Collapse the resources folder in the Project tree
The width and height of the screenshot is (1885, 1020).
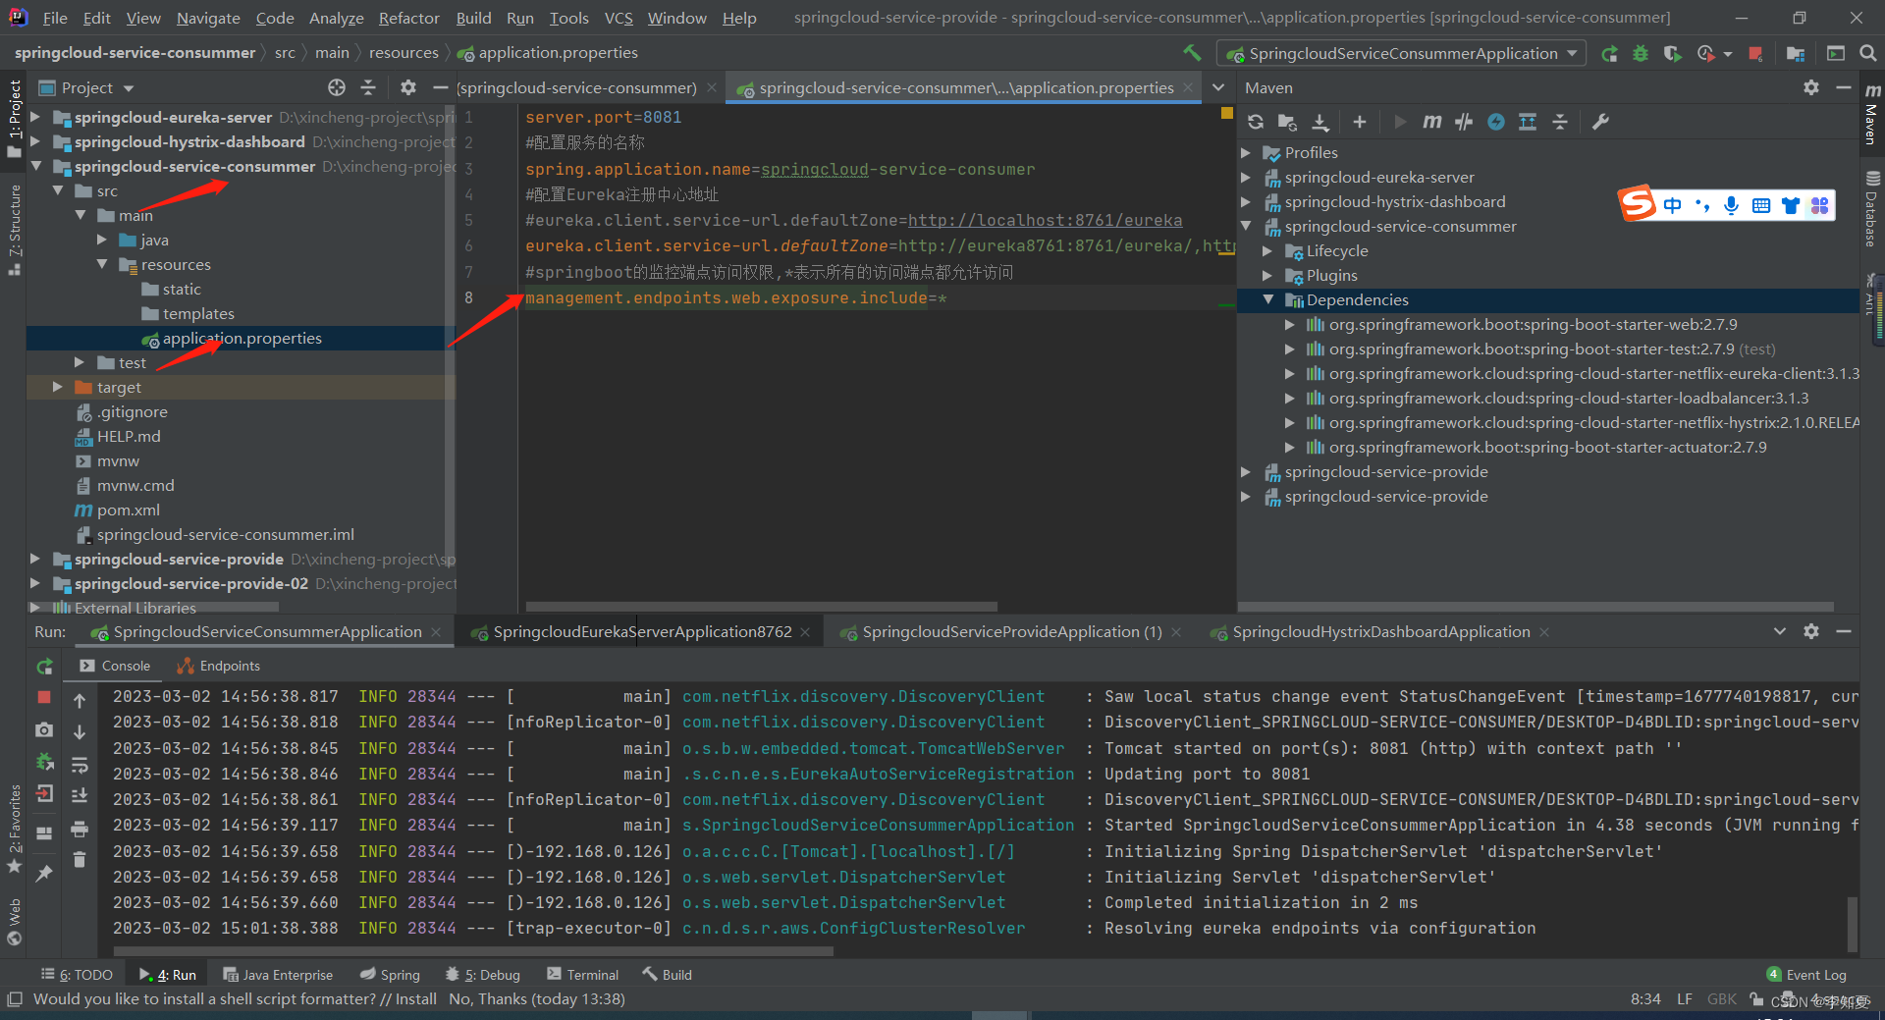click(x=102, y=264)
